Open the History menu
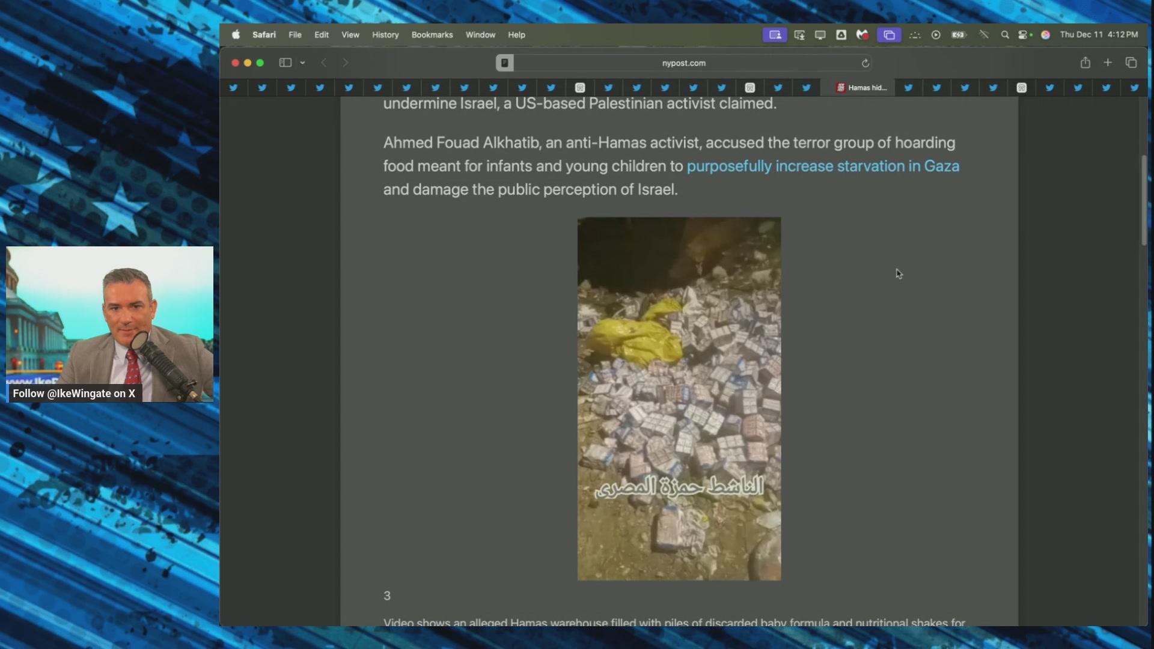The image size is (1154, 649). click(385, 35)
